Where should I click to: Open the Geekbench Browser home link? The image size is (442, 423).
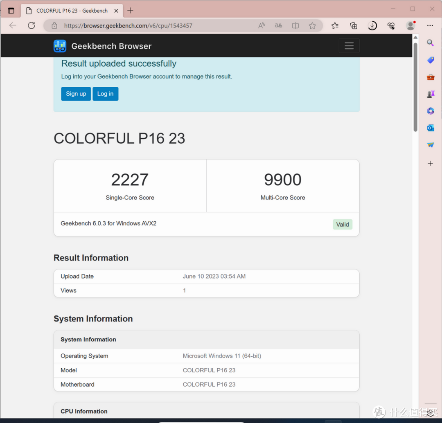tap(111, 46)
